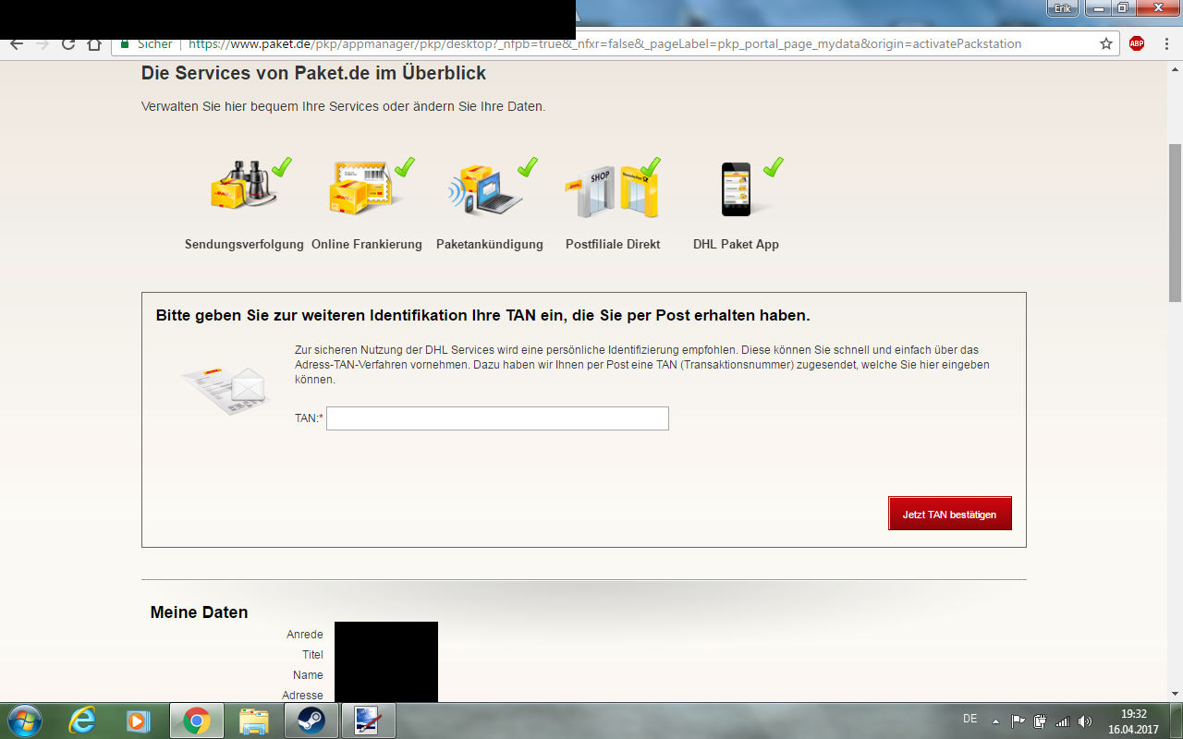
Task: Open Steam from the taskbar
Action: (311, 721)
